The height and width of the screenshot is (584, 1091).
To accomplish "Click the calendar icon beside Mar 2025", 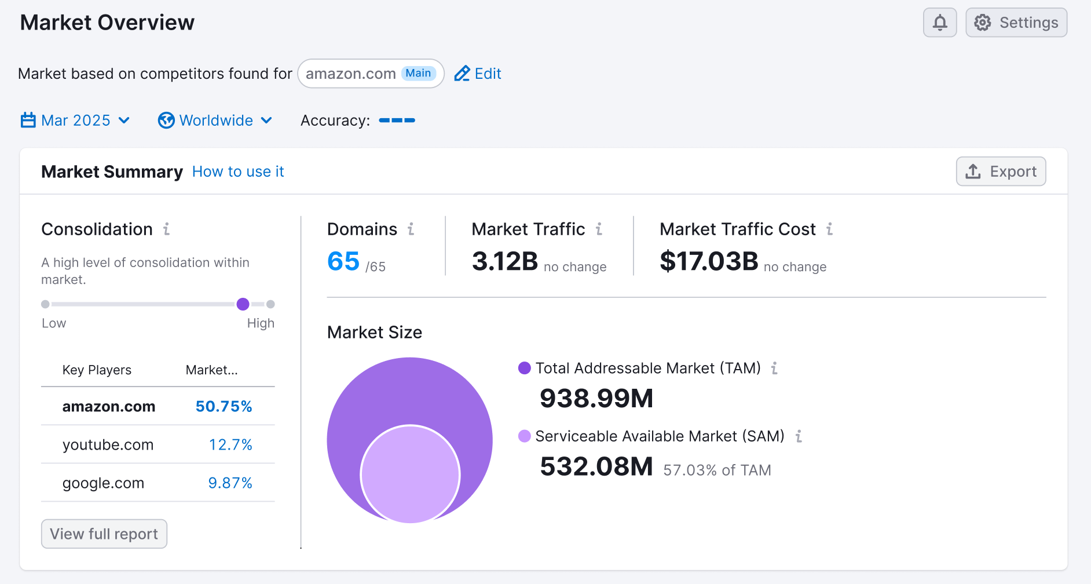I will (28, 120).
